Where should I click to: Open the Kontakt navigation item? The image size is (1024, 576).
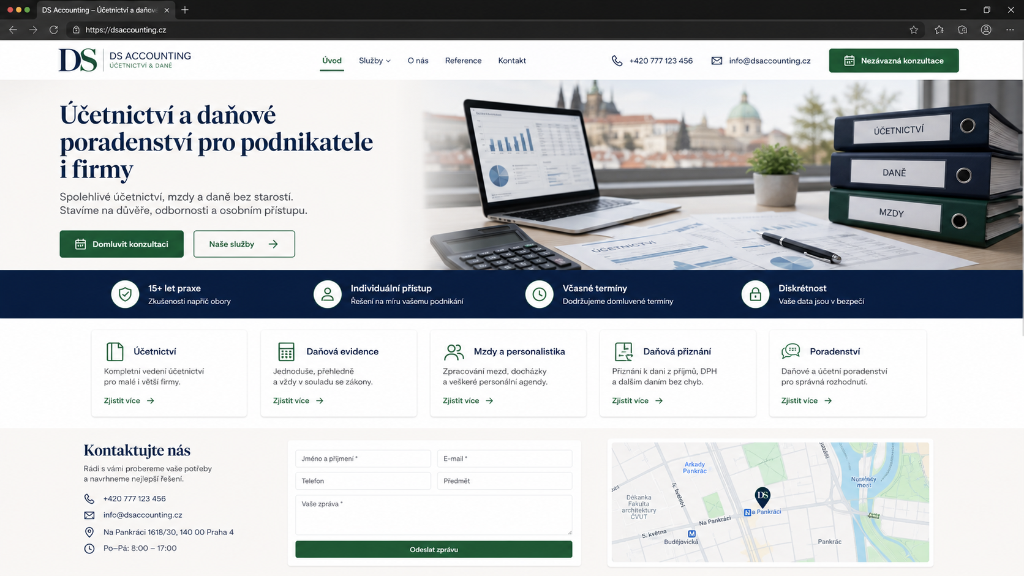click(512, 61)
